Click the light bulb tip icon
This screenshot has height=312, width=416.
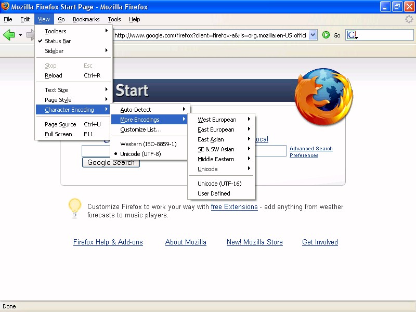74,208
